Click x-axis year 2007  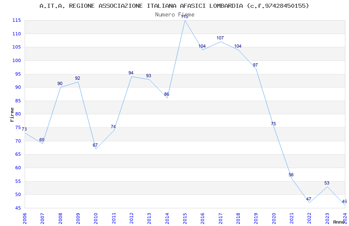tap(42, 218)
